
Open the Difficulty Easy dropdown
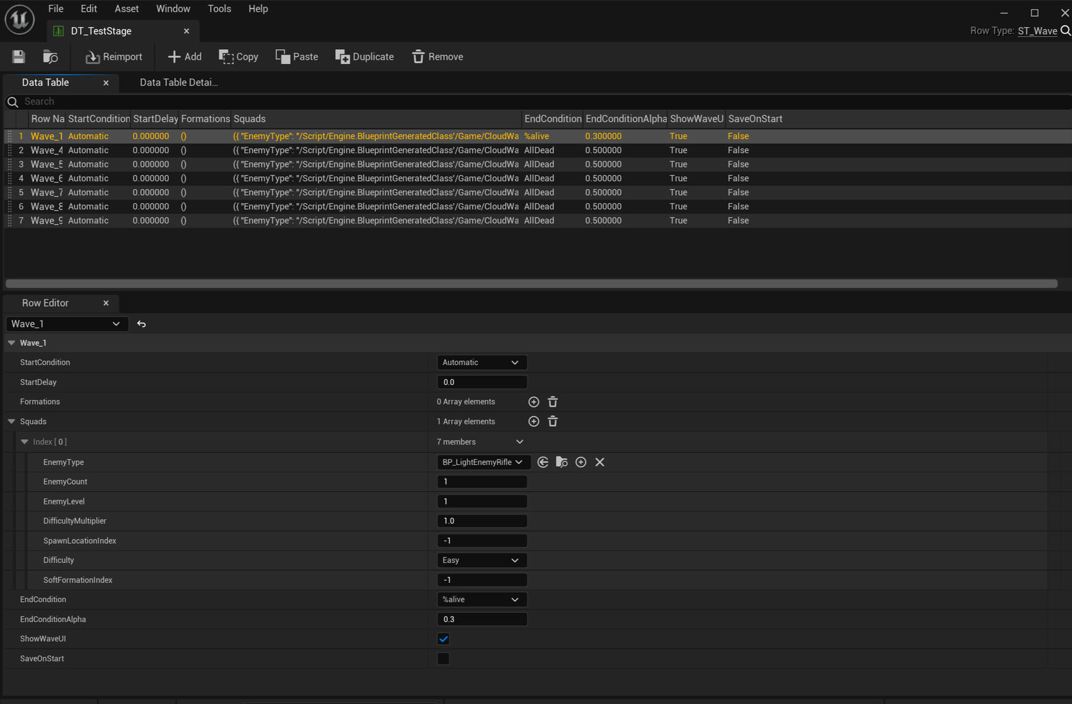coord(481,560)
